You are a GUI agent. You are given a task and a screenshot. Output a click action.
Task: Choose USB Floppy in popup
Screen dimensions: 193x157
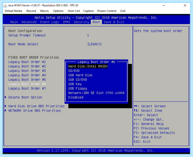coord(78,88)
